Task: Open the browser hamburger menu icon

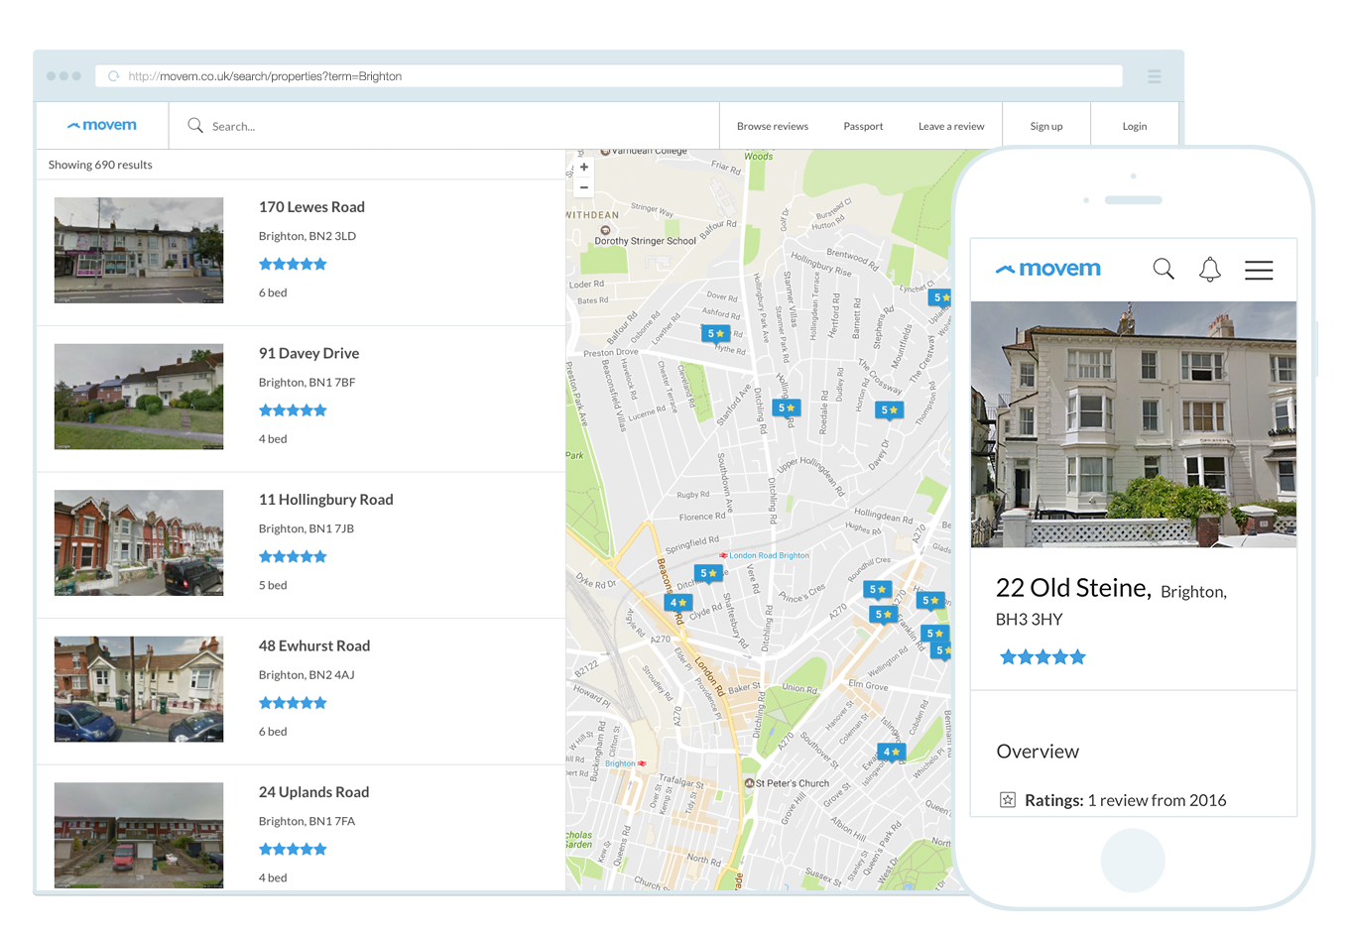Action: point(1155,76)
